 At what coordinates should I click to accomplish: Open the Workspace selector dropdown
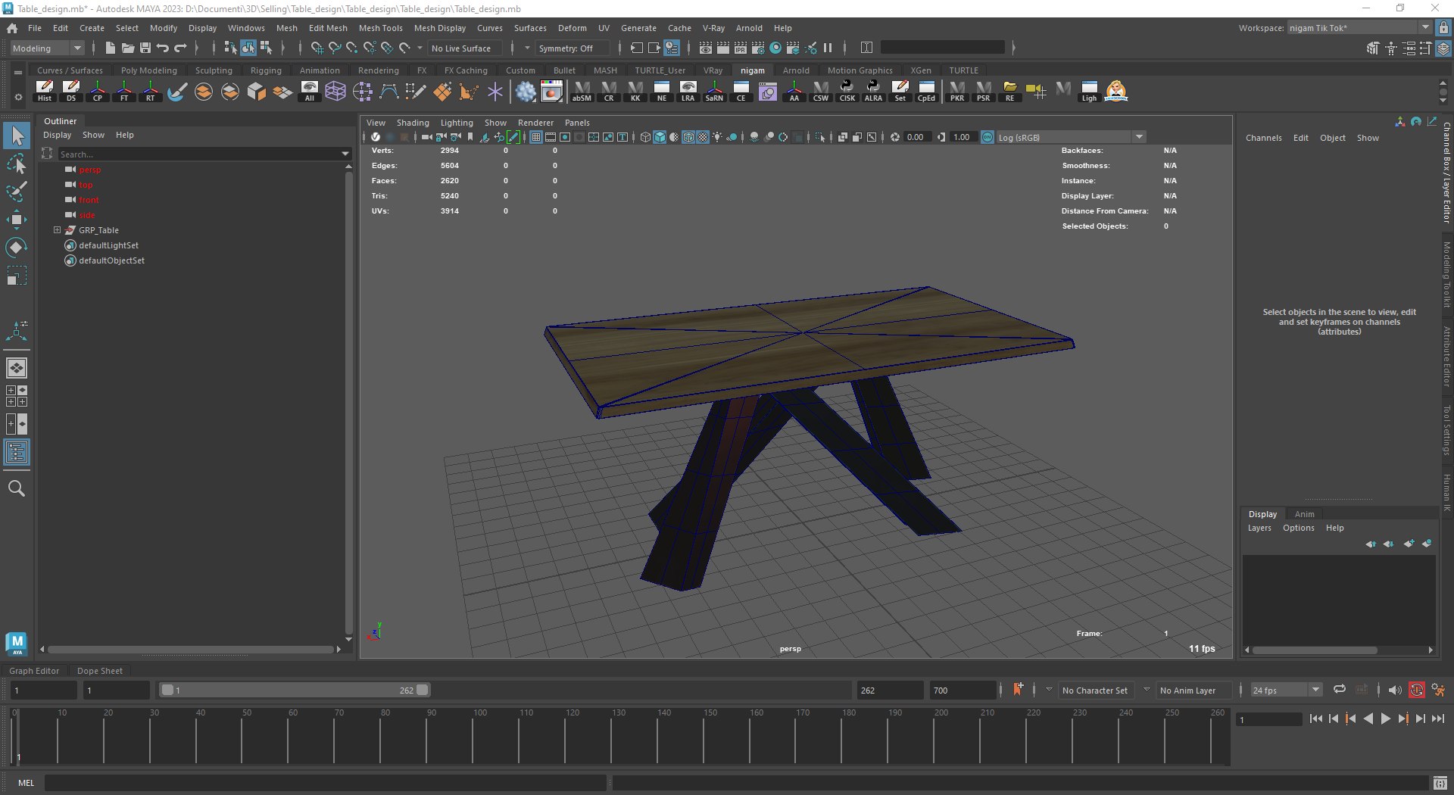pos(1359,28)
